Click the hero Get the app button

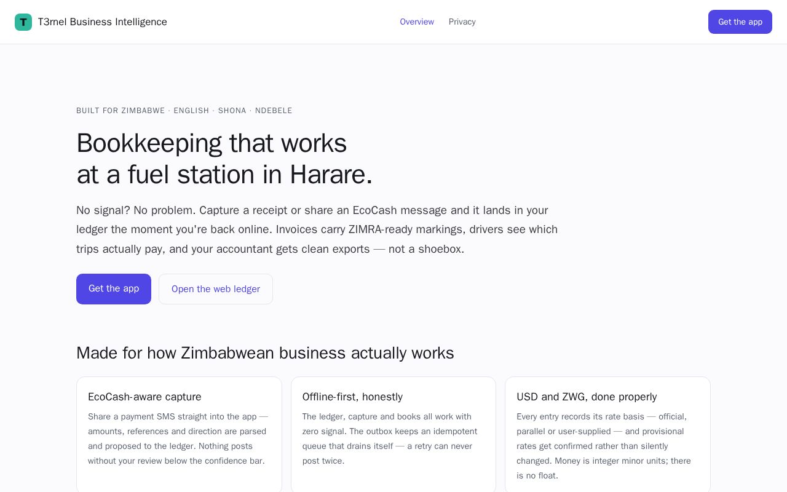[114, 289]
